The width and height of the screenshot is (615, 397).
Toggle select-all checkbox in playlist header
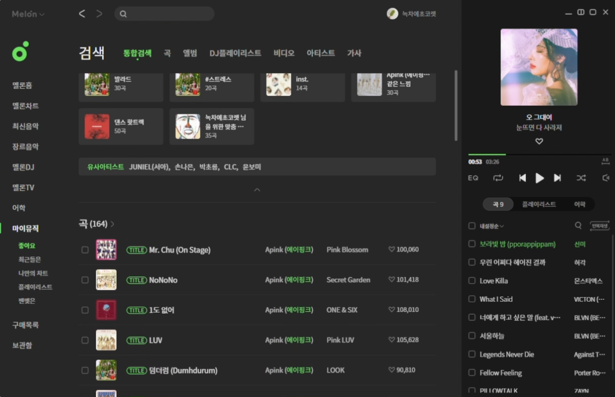tap(472, 226)
